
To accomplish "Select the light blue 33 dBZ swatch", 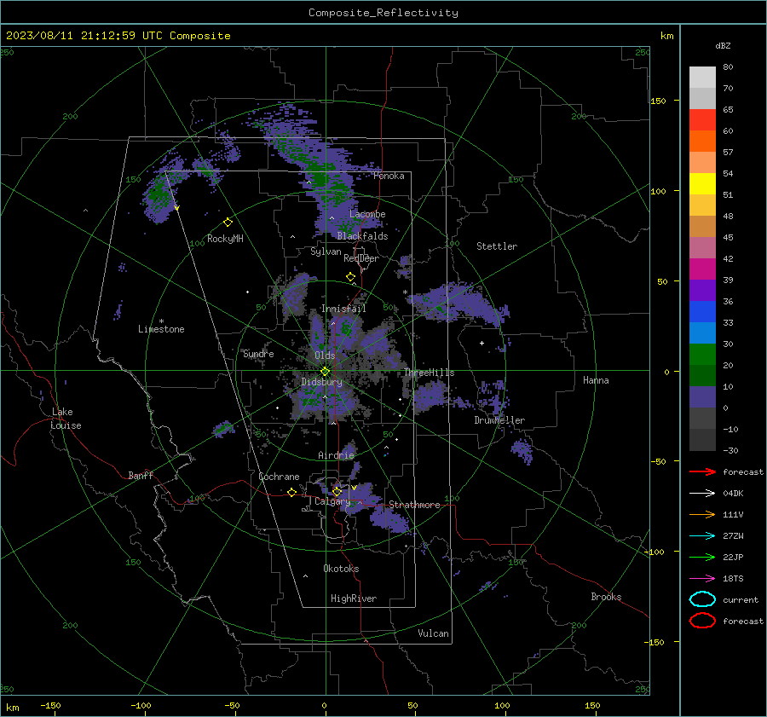I will (702, 332).
